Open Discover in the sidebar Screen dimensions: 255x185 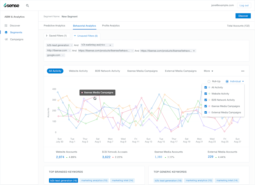pyautogui.click(x=15, y=26)
